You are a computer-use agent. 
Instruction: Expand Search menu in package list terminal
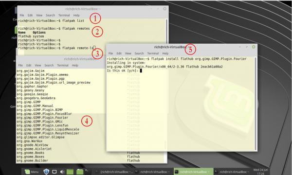[x=49, y=65]
